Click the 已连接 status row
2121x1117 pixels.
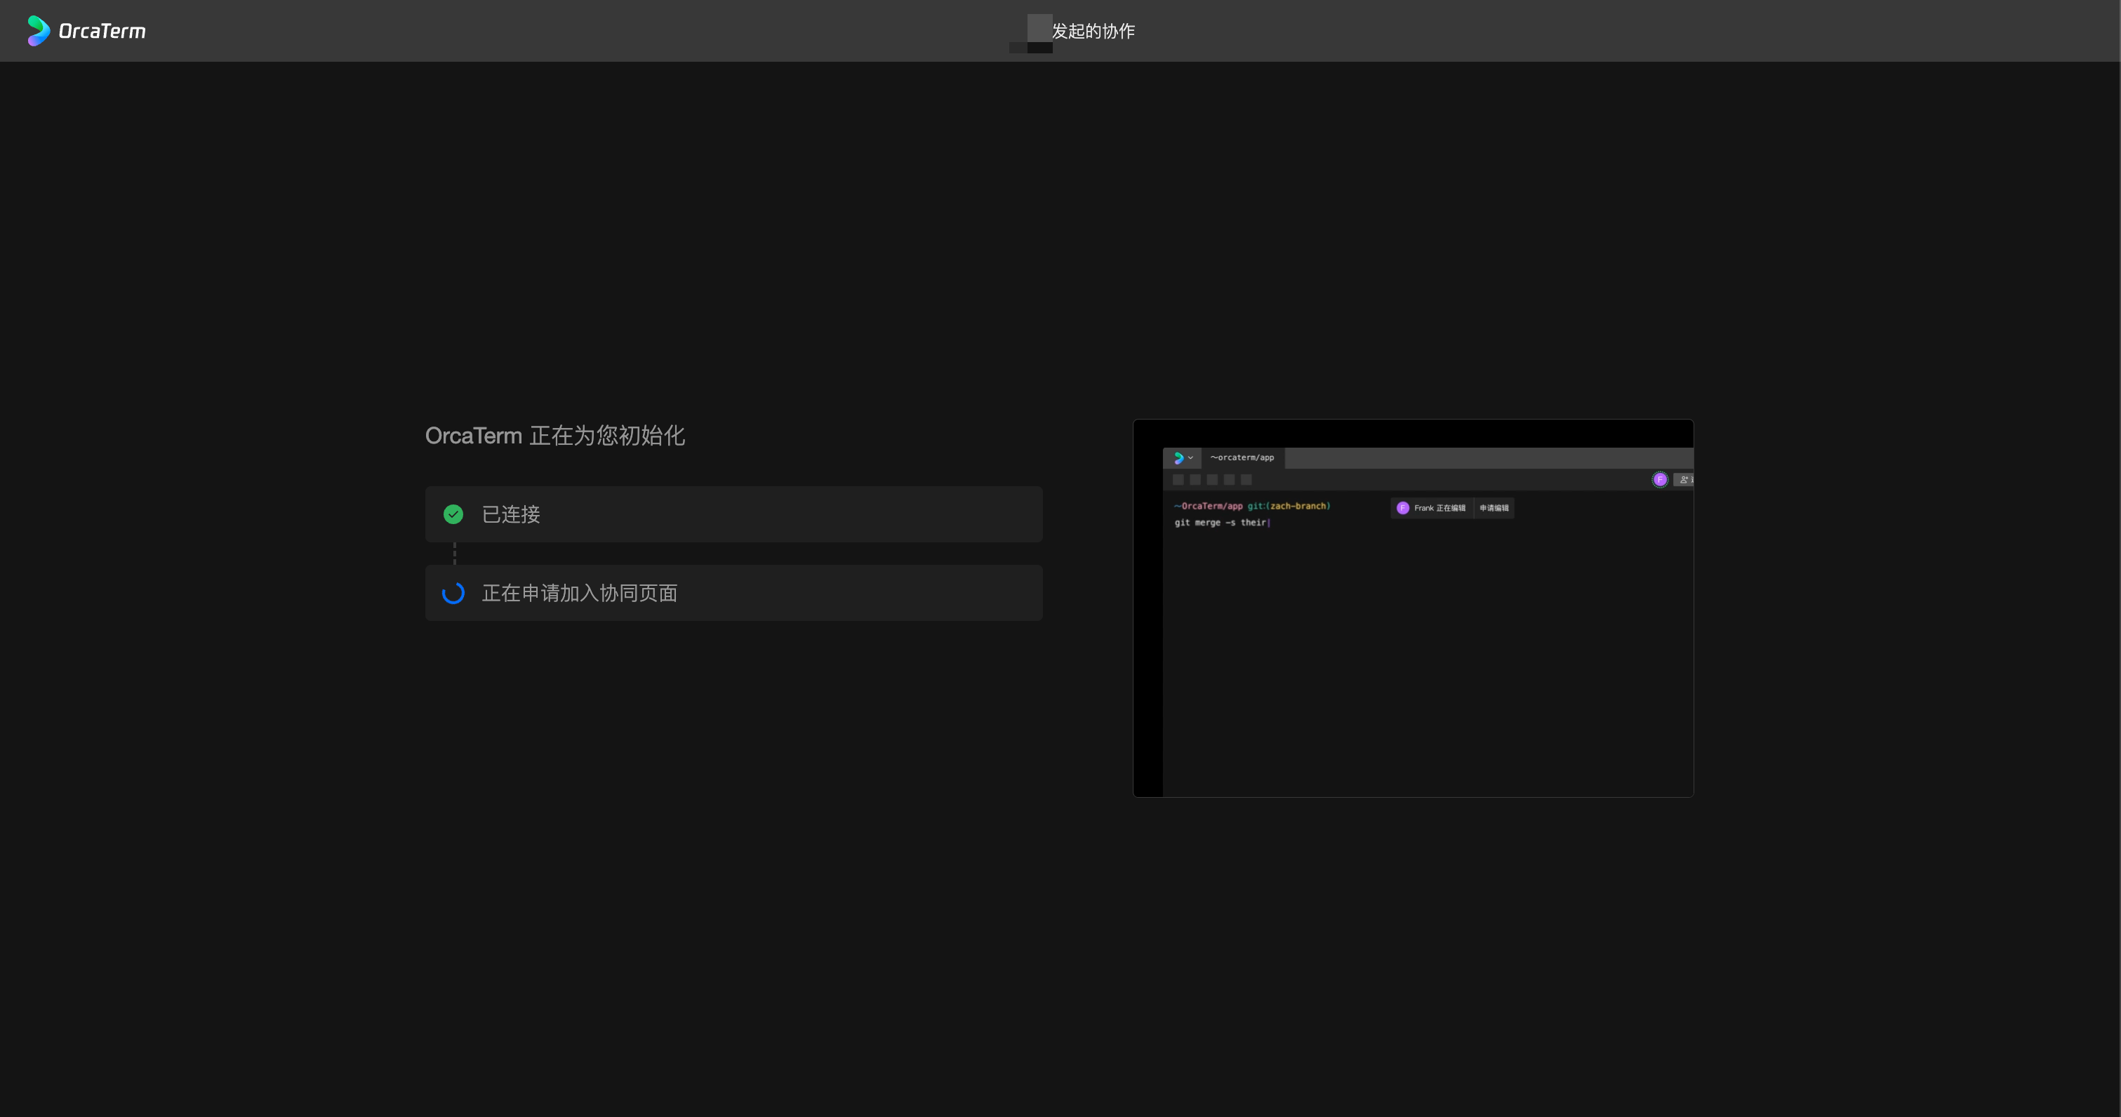(733, 514)
